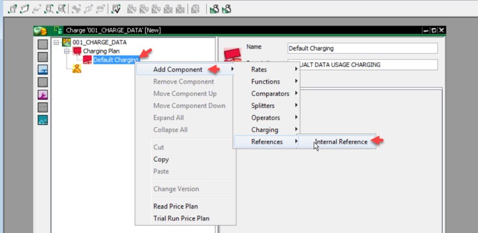Image resolution: width=478 pixels, height=233 pixels.
Task: Choose Comparators in the submenu
Action: point(266,94)
